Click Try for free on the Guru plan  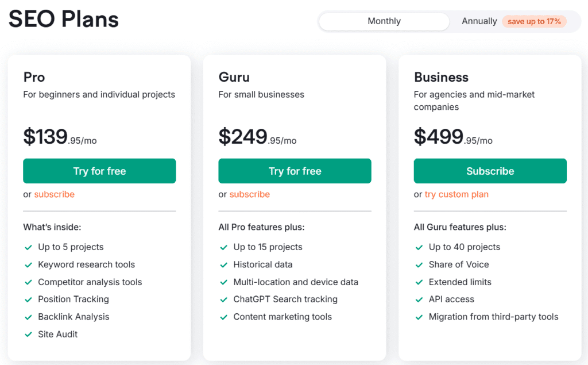(x=295, y=171)
